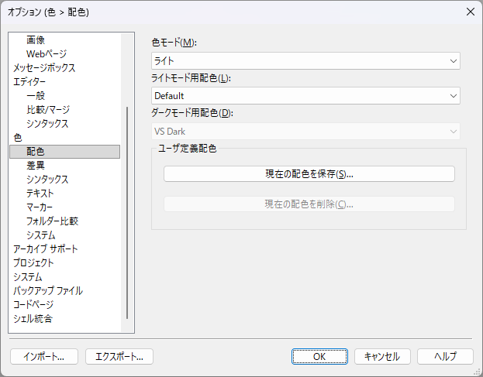Select シェル統合 in the tree

33,319
